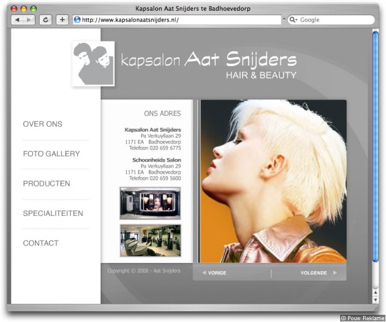Click the scrollbar up arrow
Image resolution: width=386 pixels, height=322 pixels.
(x=375, y=292)
